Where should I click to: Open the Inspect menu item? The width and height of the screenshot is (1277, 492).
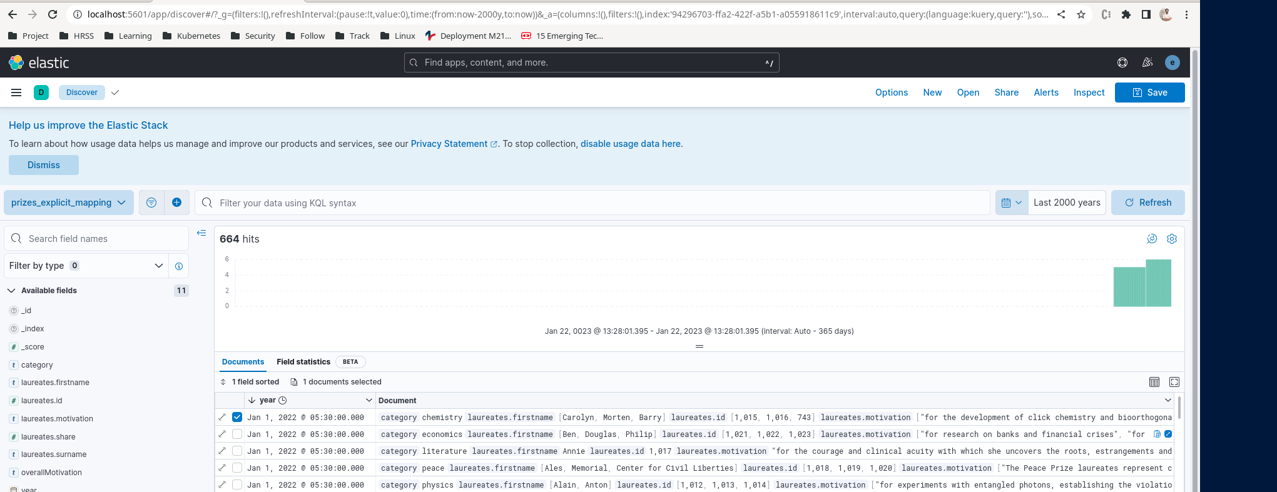pyautogui.click(x=1089, y=93)
